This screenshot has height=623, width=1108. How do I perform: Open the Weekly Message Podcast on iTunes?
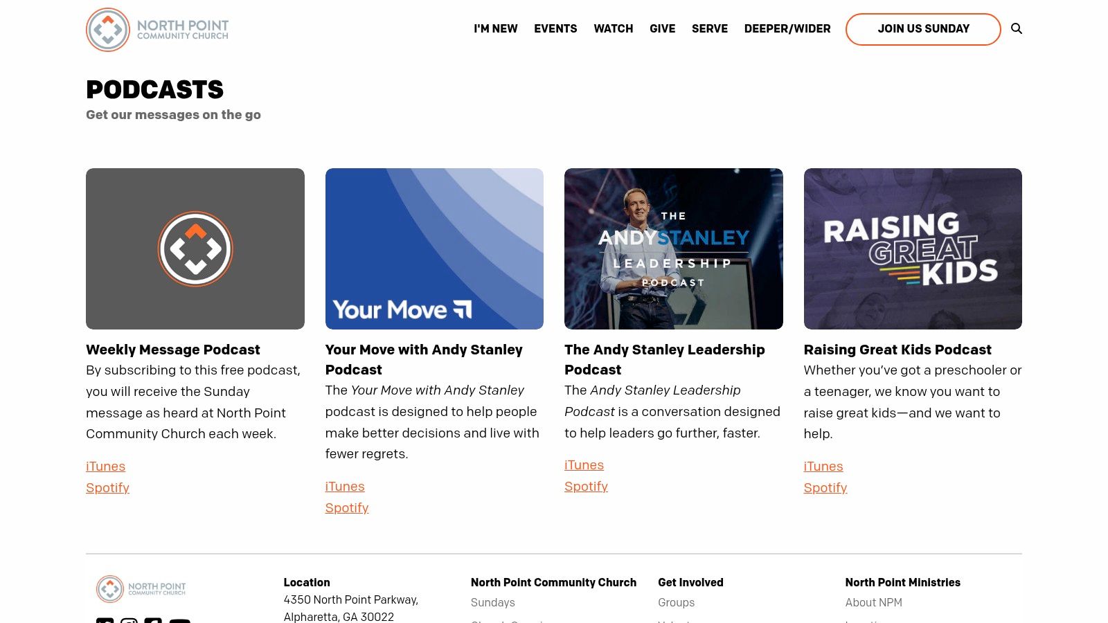[x=105, y=466]
